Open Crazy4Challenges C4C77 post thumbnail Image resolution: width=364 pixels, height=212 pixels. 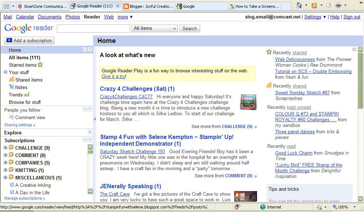pyautogui.click(x=248, y=102)
